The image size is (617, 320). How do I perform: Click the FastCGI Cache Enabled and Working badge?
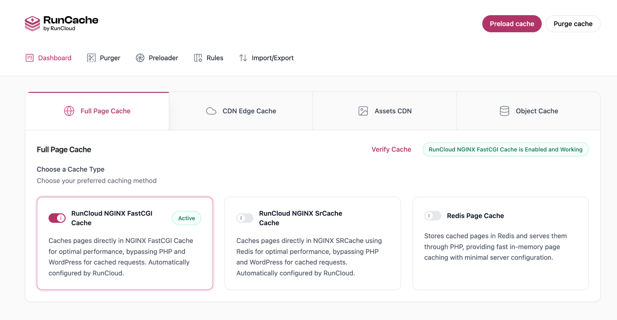506,149
